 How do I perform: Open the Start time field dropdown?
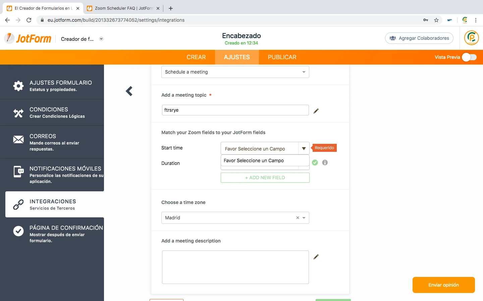coord(304,148)
